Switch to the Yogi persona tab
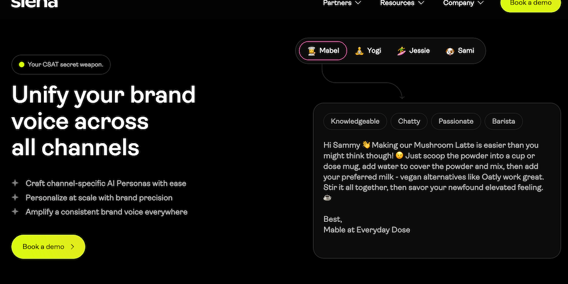568x284 pixels. (368, 51)
